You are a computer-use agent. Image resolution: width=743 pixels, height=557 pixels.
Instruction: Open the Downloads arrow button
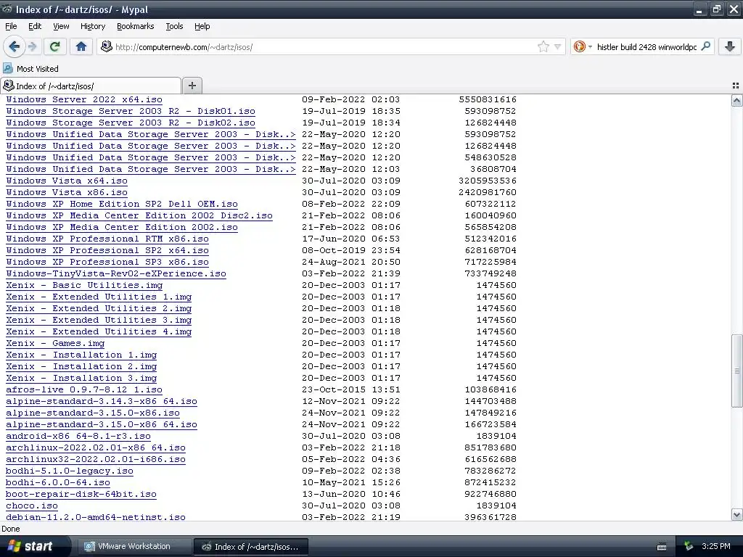point(730,46)
